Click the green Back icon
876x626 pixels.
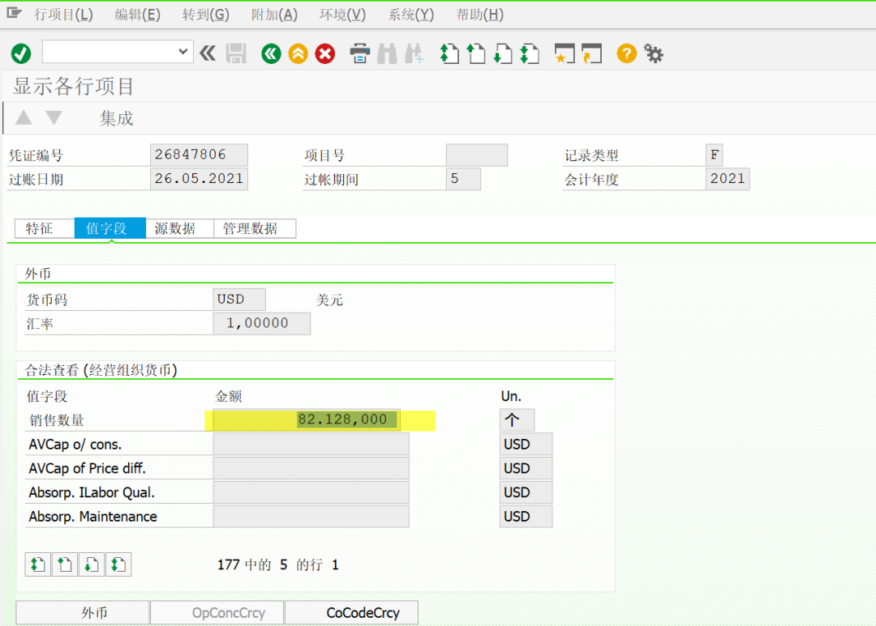coord(271,53)
